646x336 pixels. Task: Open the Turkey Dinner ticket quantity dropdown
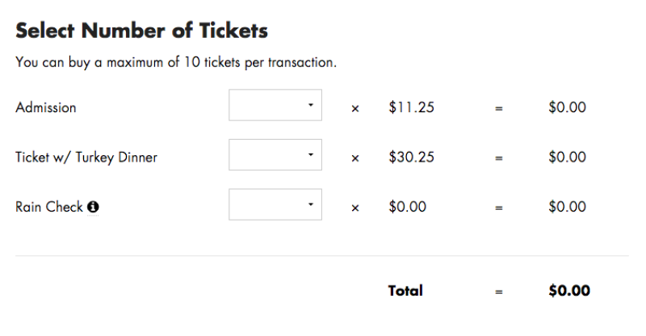[275, 154]
